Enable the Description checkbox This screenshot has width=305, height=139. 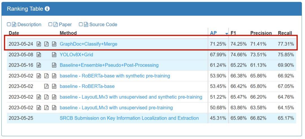9,24
